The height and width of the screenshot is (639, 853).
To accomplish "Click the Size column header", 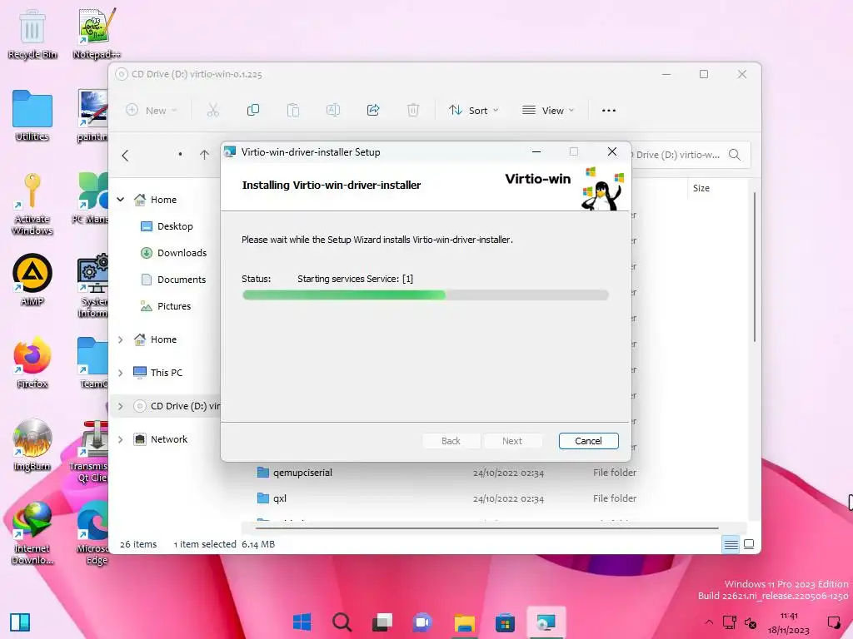I will 701,188.
